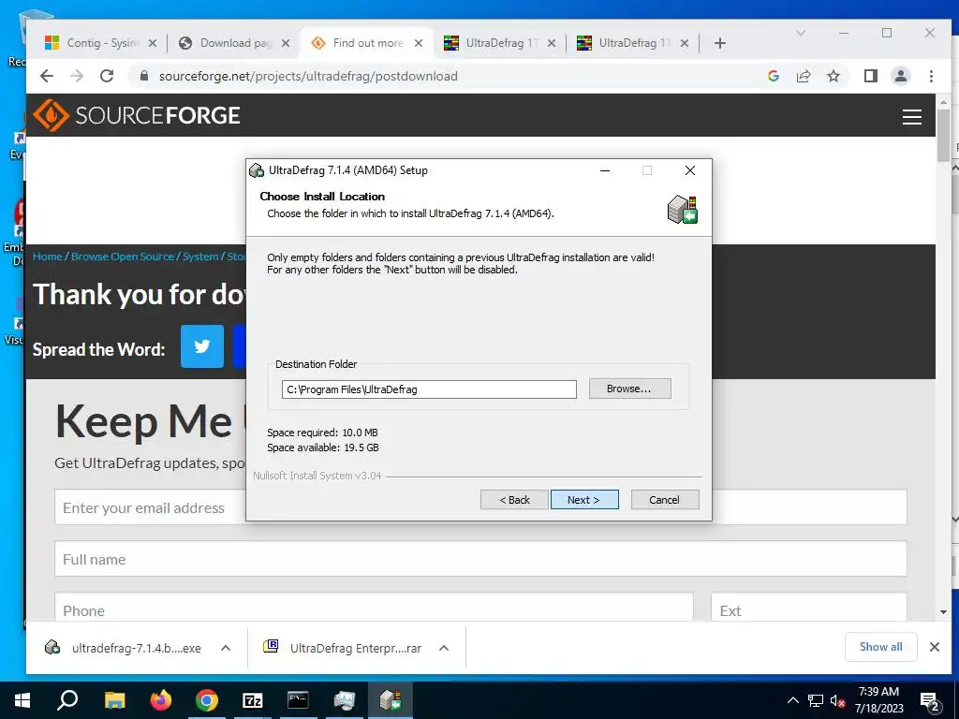Click the UltraDefrag installer icon in dialog header
This screenshot has height=719, width=959.
click(683, 209)
